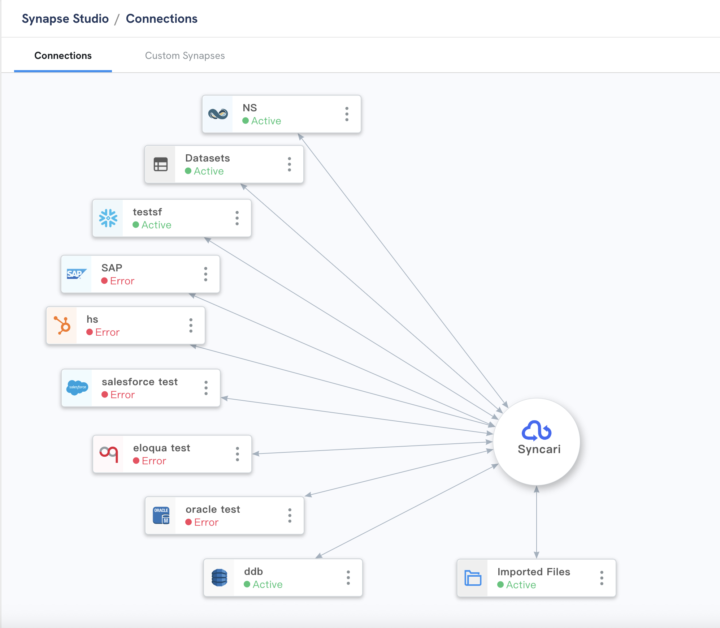Click the HubSpot icon on hs card
Viewport: 720px width, 628px height.
pyautogui.click(x=62, y=325)
